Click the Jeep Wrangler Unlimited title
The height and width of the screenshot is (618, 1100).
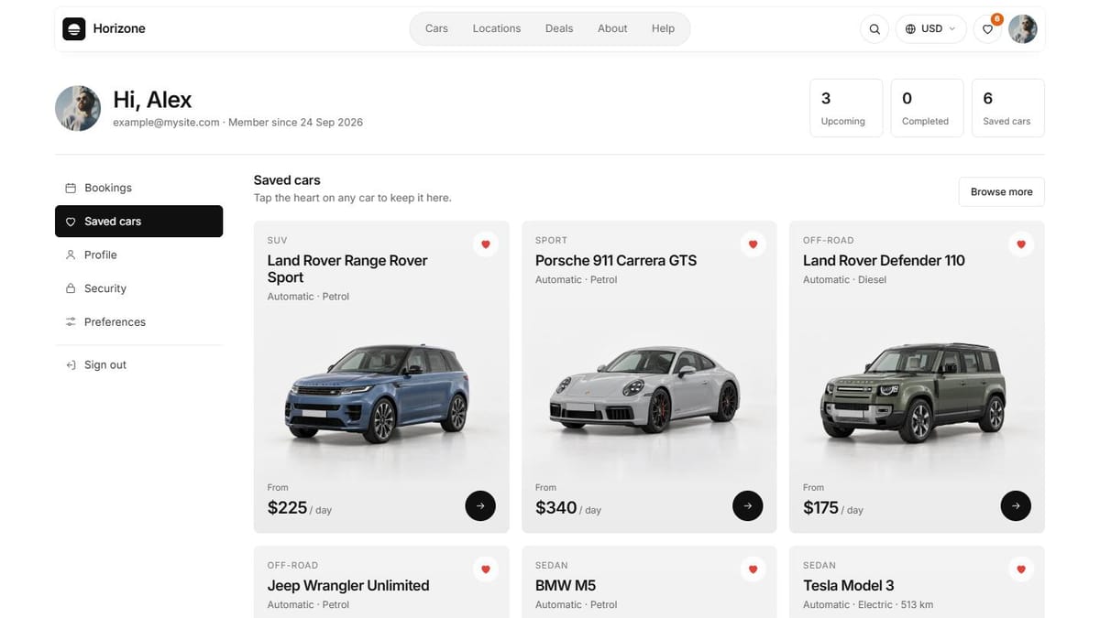(348, 586)
